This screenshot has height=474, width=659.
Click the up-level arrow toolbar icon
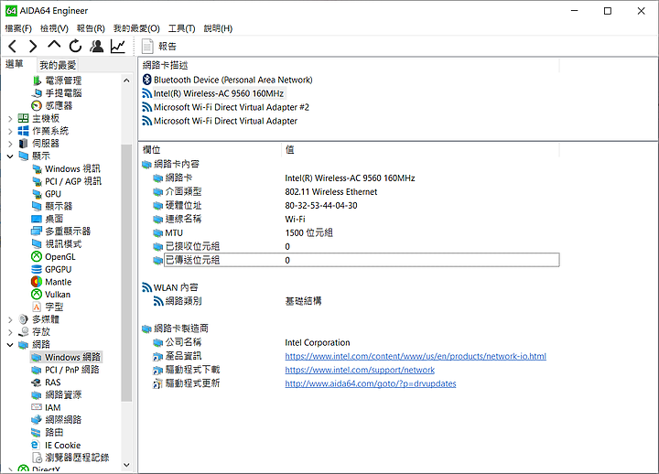coord(54,45)
